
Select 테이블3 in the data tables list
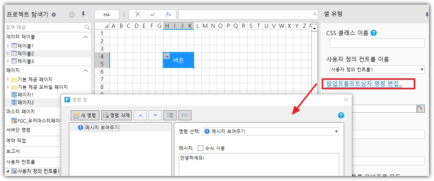point(25,61)
